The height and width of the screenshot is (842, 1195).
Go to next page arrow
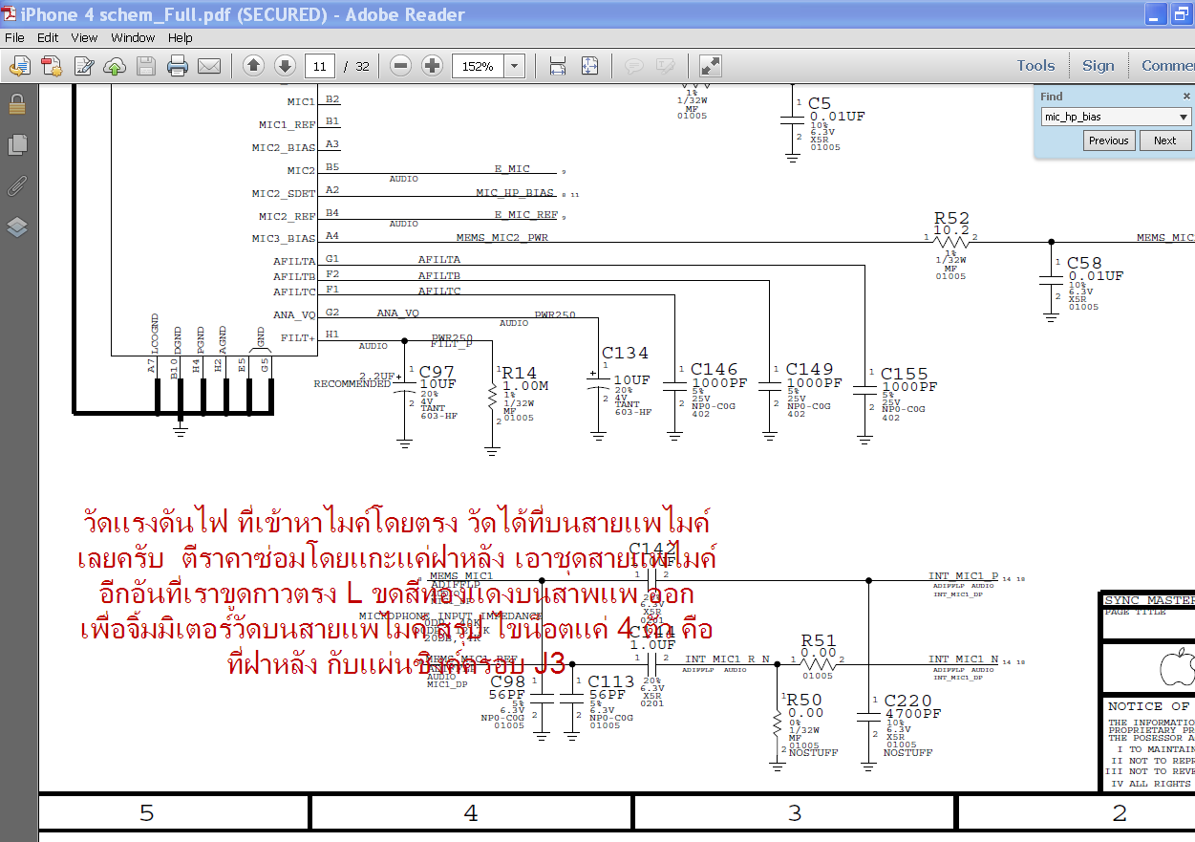point(284,66)
